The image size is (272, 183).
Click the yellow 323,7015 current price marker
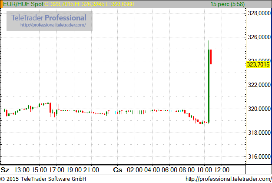[258, 64]
